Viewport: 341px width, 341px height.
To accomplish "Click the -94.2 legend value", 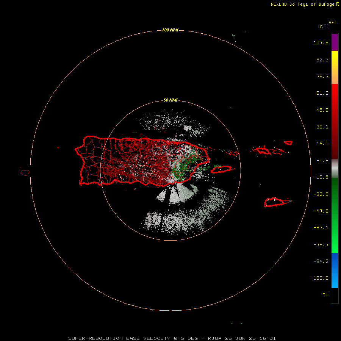I will [321, 261].
